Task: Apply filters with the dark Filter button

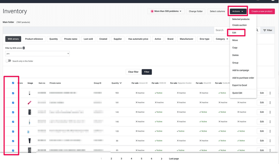Action: (x=146, y=72)
